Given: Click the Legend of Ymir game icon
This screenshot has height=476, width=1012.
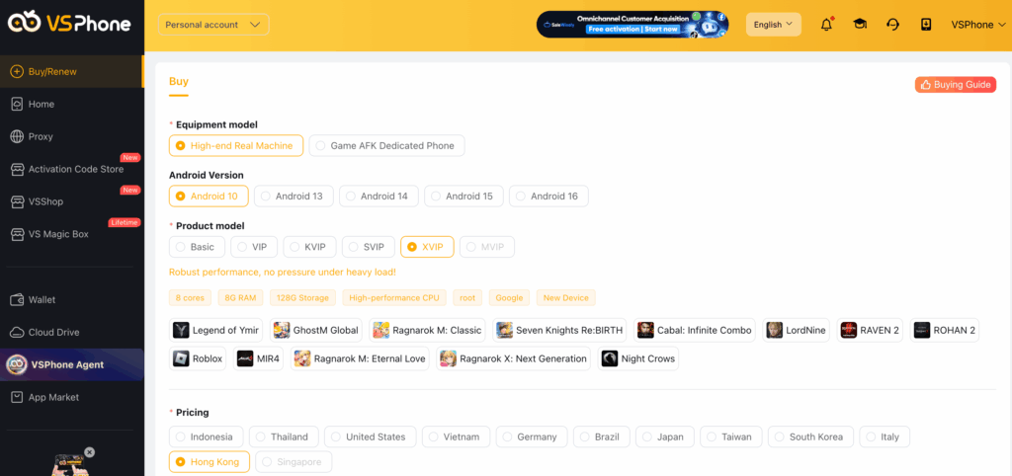Looking at the screenshot, I should click(181, 330).
